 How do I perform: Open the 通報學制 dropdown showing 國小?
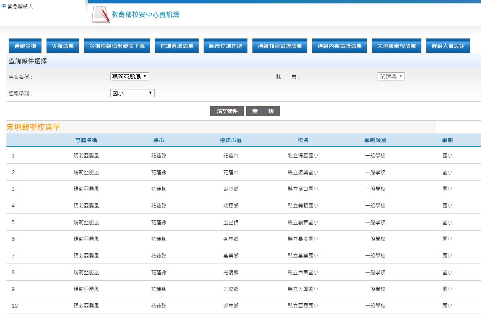point(132,93)
